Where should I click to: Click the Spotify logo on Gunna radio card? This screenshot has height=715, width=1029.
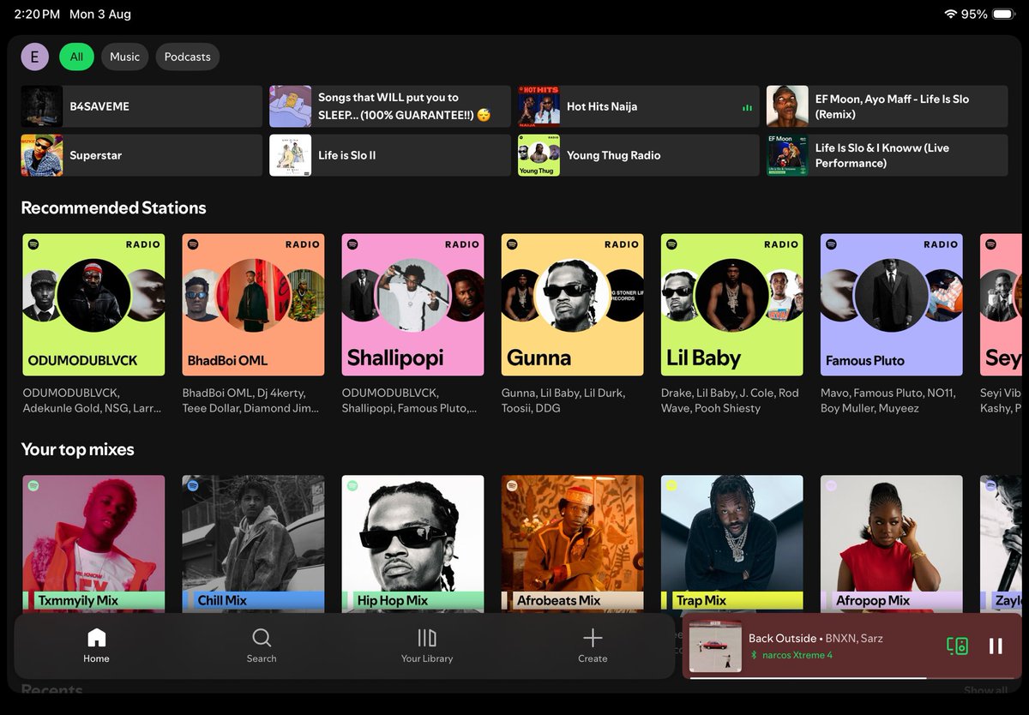pyautogui.click(x=512, y=244)
